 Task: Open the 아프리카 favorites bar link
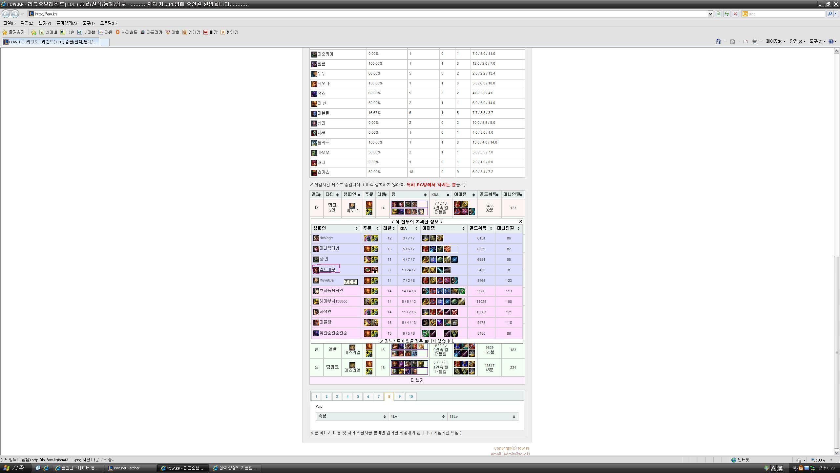coord(151,32)
